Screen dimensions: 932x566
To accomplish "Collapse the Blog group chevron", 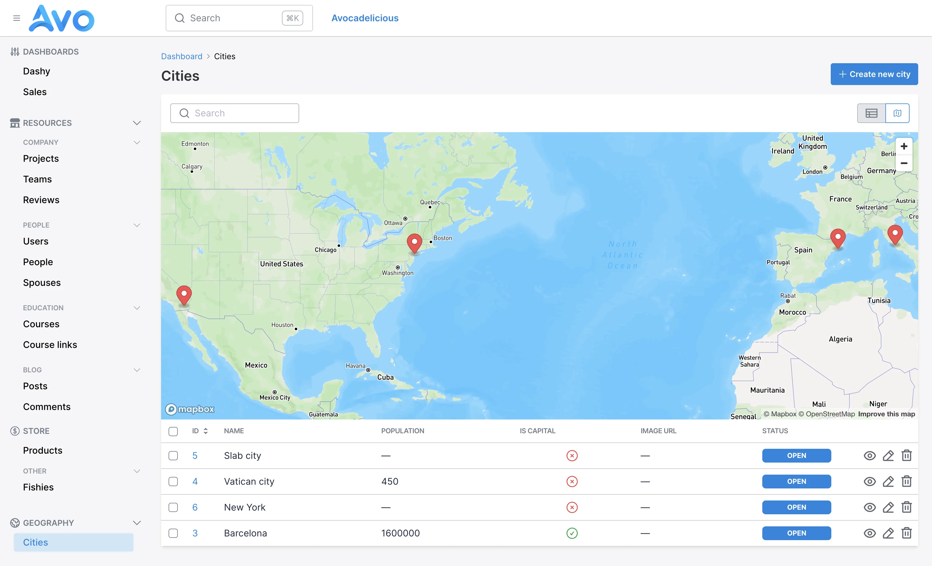I will pyautogui.click(x=137, y=370).
